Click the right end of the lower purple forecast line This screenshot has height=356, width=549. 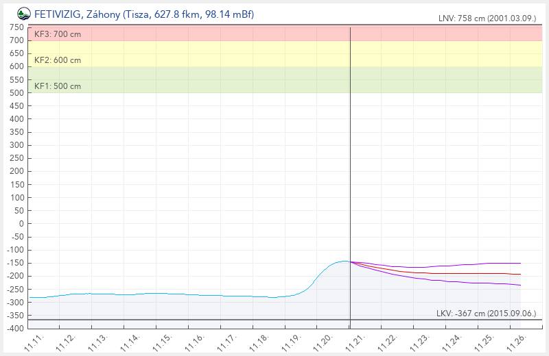coord(520,285)
